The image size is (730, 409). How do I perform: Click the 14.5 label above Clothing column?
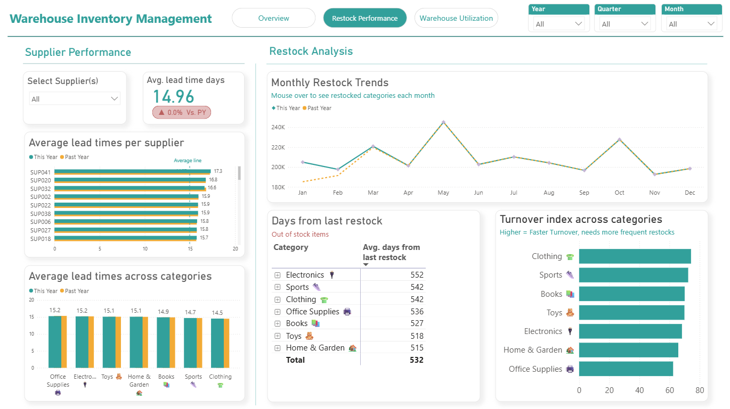coord(217,313)
